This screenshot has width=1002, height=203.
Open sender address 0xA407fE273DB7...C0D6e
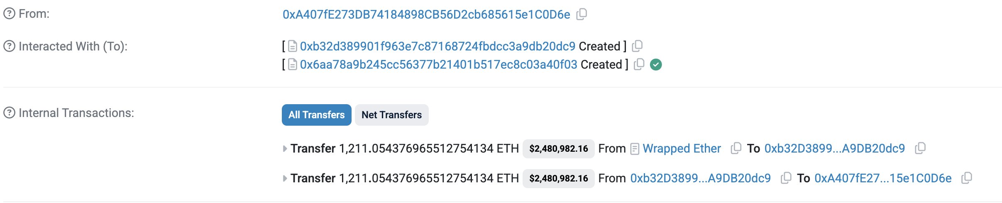(x=426, y=14)
